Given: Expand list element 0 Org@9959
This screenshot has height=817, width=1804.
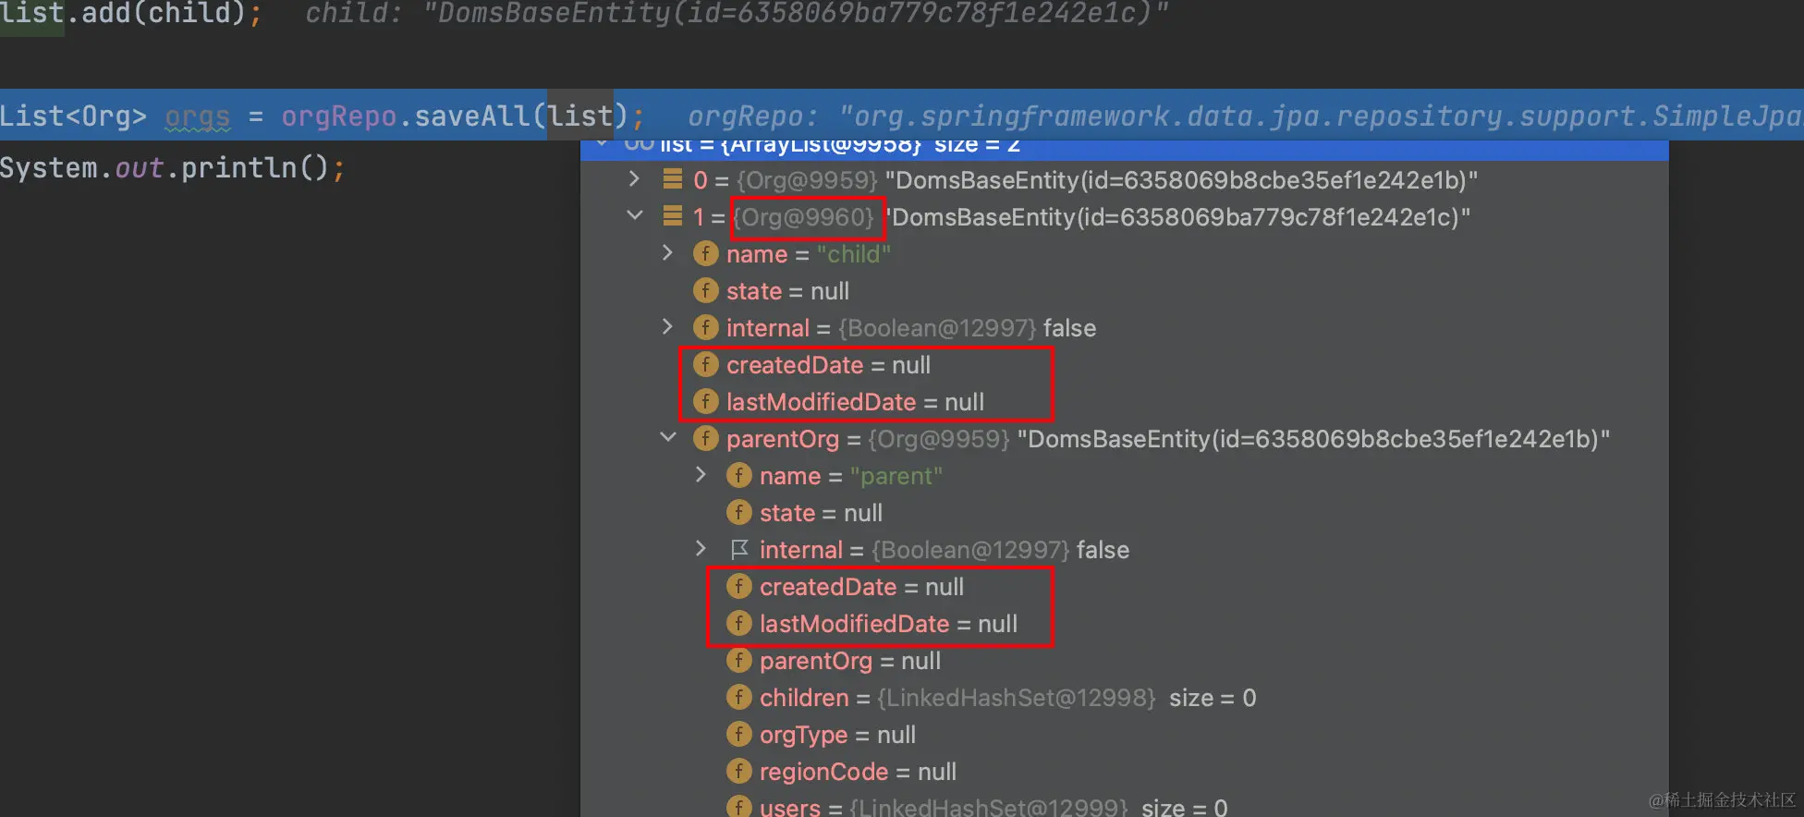Looking at the screenshot, I should 634,178.
